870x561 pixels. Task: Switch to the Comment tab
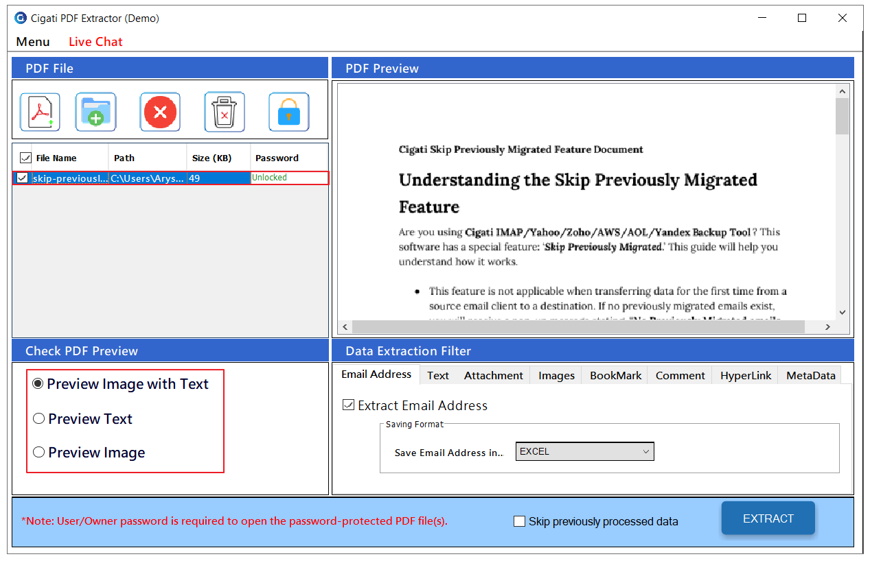point(680,375)
